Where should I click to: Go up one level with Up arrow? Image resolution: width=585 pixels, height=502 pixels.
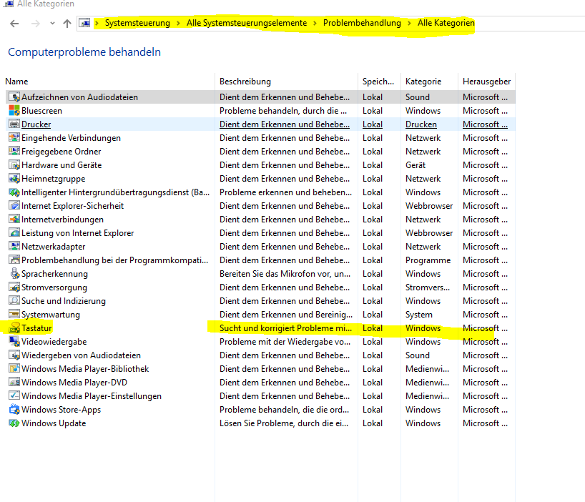pyautogui.click(x=67, y=24)
